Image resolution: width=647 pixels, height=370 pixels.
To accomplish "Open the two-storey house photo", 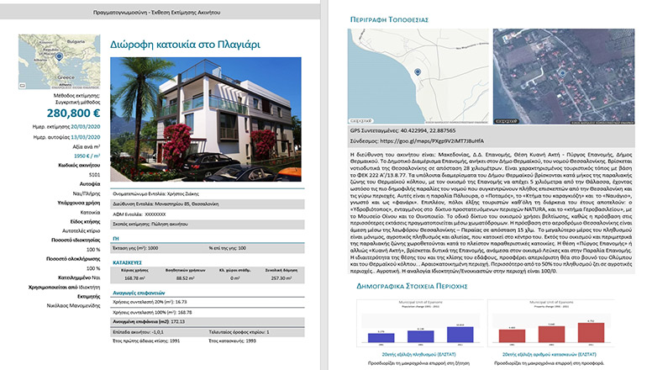I will point(206,119).
